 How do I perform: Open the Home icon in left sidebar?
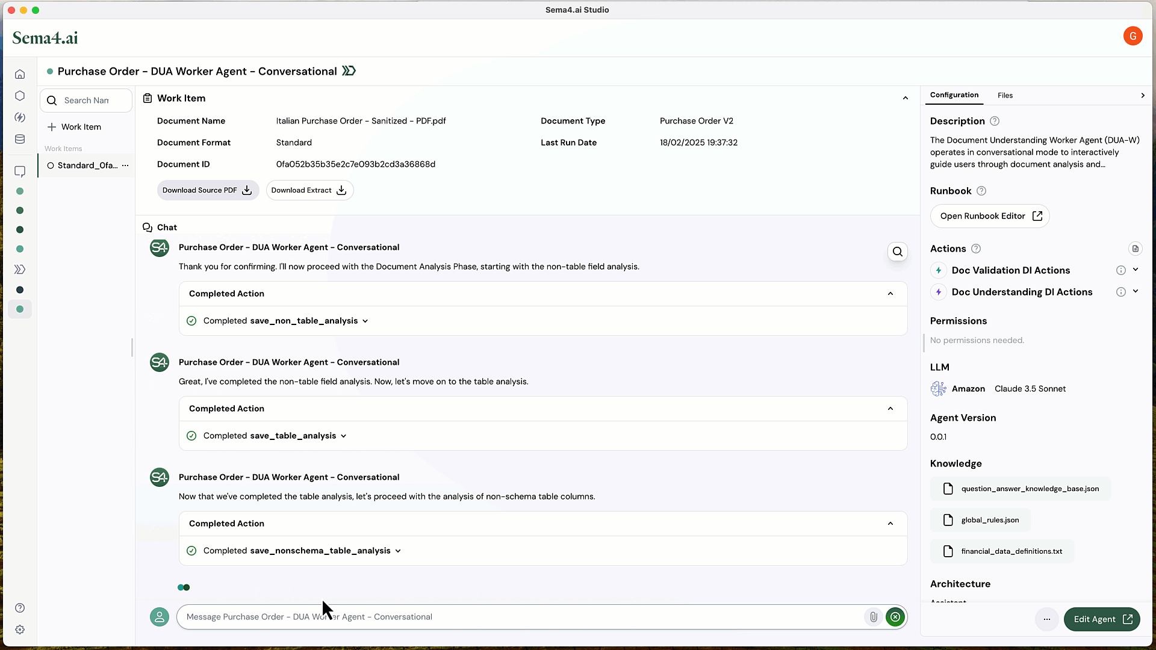(20, 74)
